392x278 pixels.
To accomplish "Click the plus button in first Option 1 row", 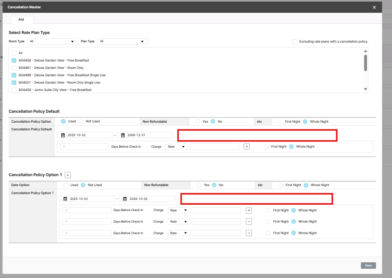I will tap(249, 210).
